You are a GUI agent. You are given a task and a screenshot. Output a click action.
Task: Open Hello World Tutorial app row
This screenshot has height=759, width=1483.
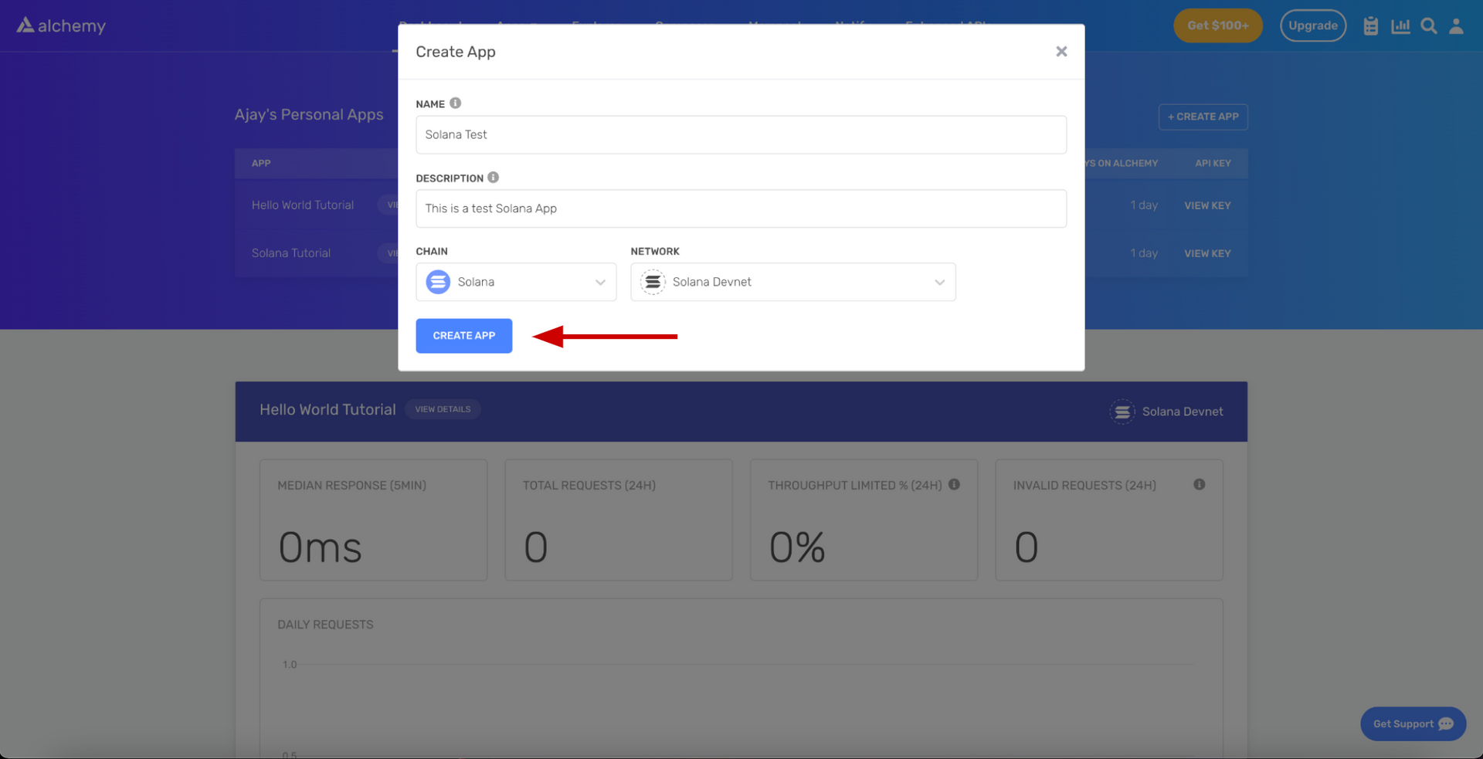pyautogui.click(x=303, y=205)
